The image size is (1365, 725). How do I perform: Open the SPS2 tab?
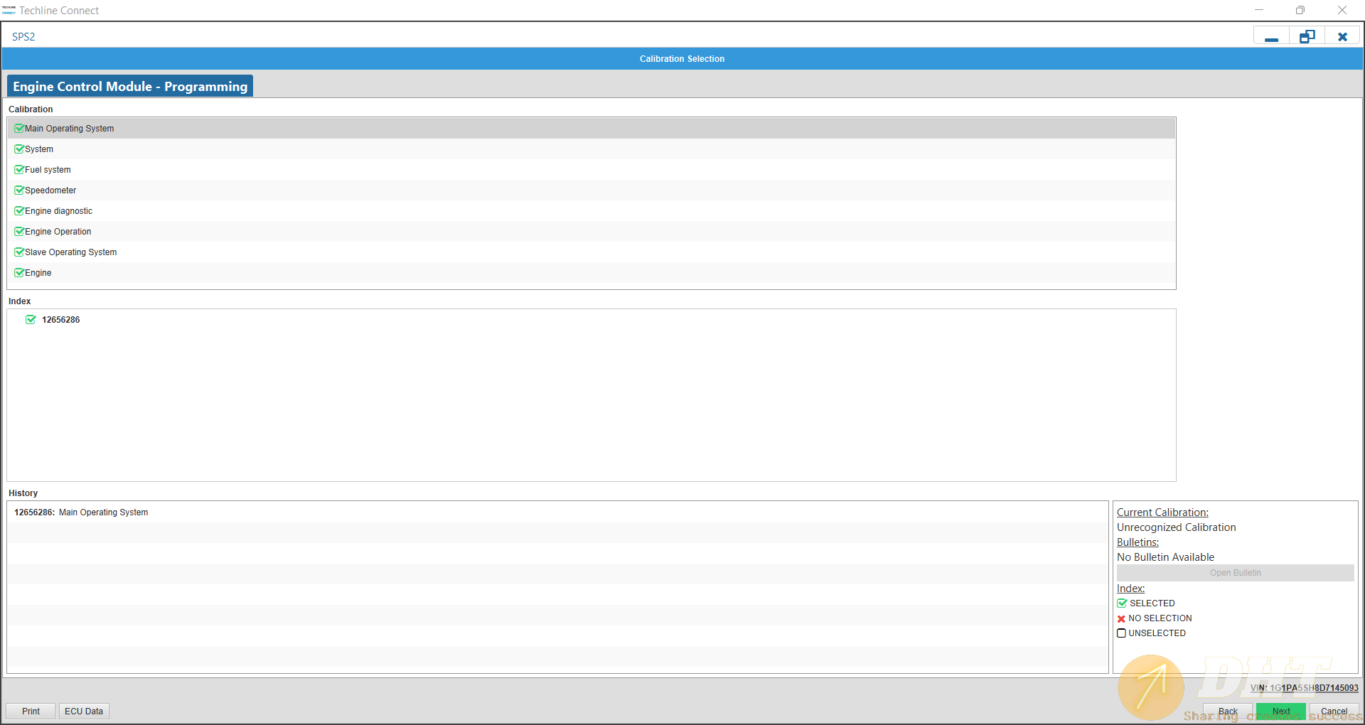[x=23, y=37]
